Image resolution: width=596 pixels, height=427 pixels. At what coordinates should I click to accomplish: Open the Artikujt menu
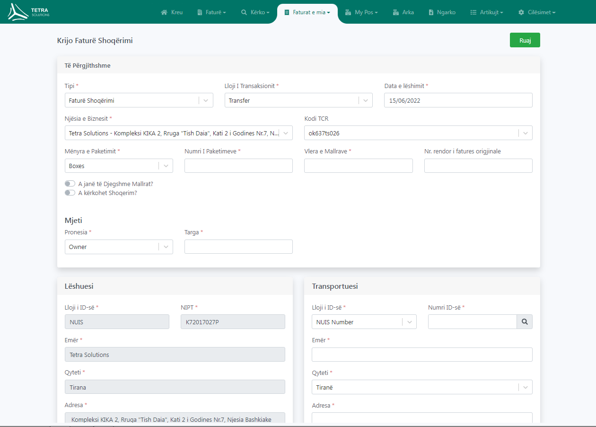[x=487, y=12]
